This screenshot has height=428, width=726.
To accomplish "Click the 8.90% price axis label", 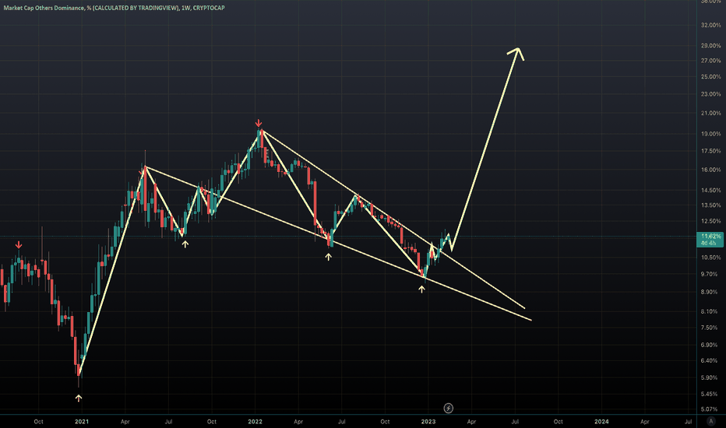I will (x=710, y=292).
